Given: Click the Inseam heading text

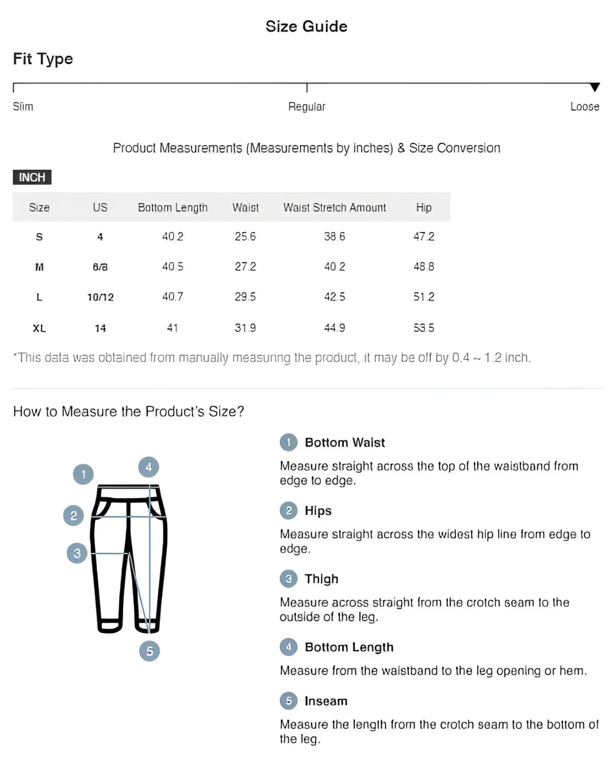Looking at the screenshot, I should coord(326,701).
